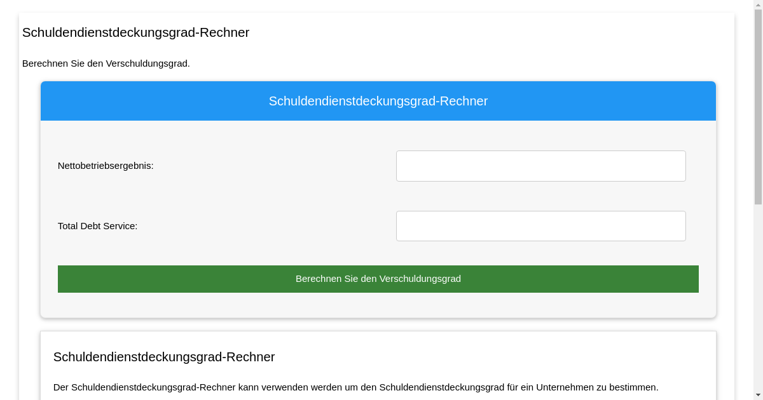This screenshot has width=763, height=400.
Task: Click the Nettobetriebsergebnis label text
Action: (x=105, y=166)
